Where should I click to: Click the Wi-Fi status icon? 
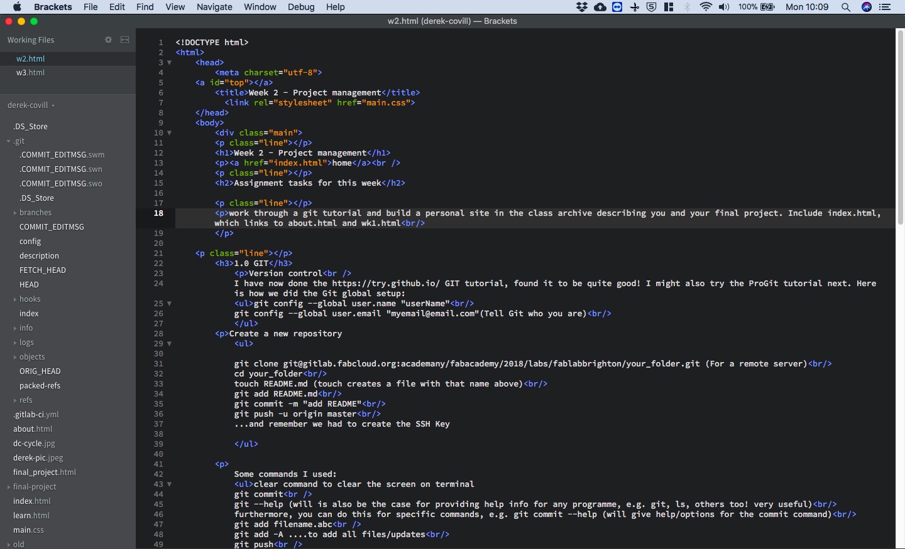706,7
